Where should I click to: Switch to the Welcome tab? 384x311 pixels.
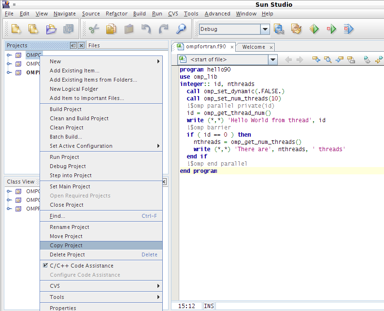point(254,47)
